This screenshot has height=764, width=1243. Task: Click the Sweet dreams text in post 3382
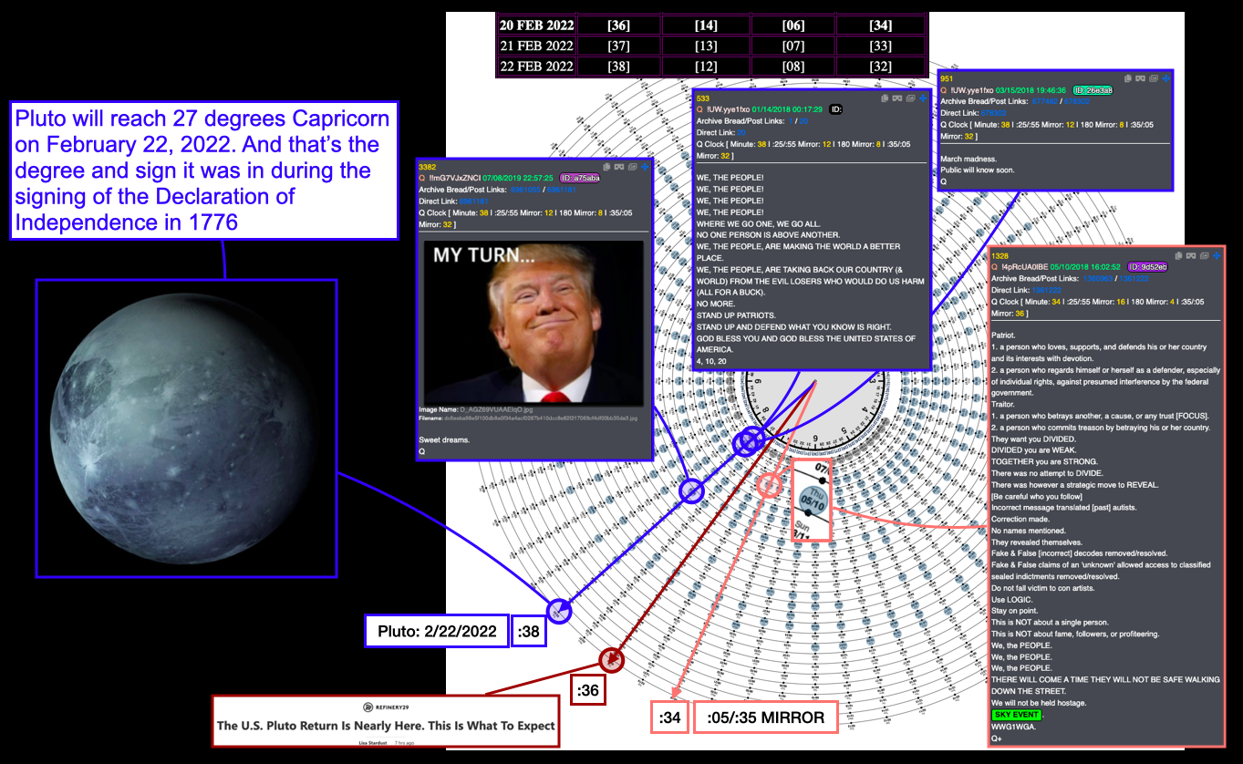point(444,439)
